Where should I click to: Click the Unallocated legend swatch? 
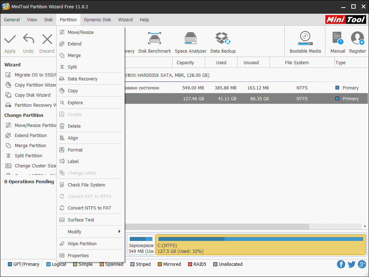click(215, 264)
